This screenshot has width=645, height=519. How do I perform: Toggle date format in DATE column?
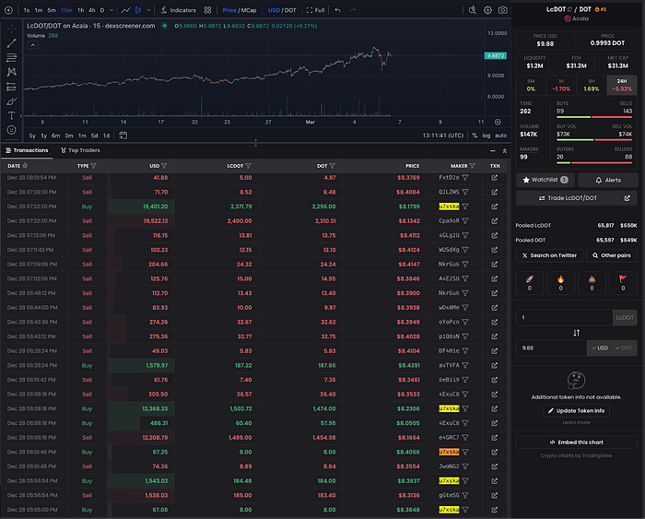point(25,166)
